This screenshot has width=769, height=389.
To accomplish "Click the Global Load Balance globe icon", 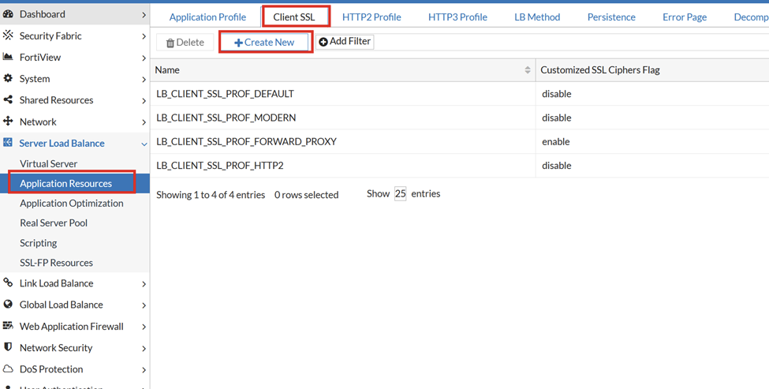I will pos(8,304).
